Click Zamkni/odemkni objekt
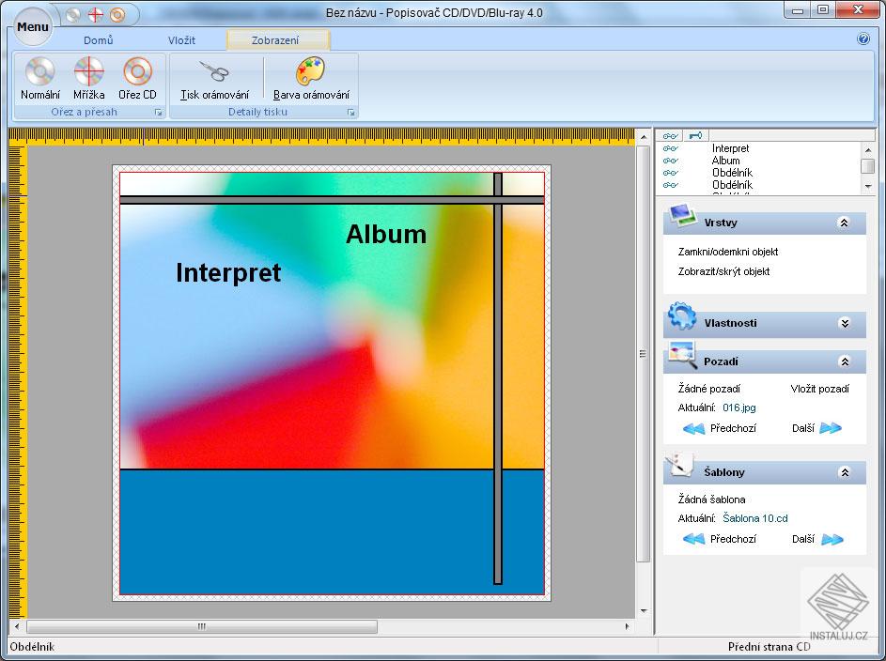 (728, 252)
